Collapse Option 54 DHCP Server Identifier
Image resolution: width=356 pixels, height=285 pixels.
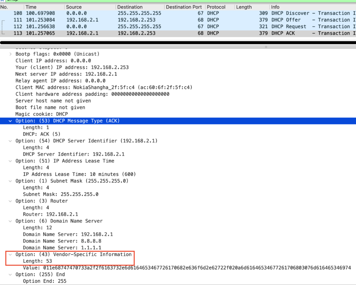point(10,141)
